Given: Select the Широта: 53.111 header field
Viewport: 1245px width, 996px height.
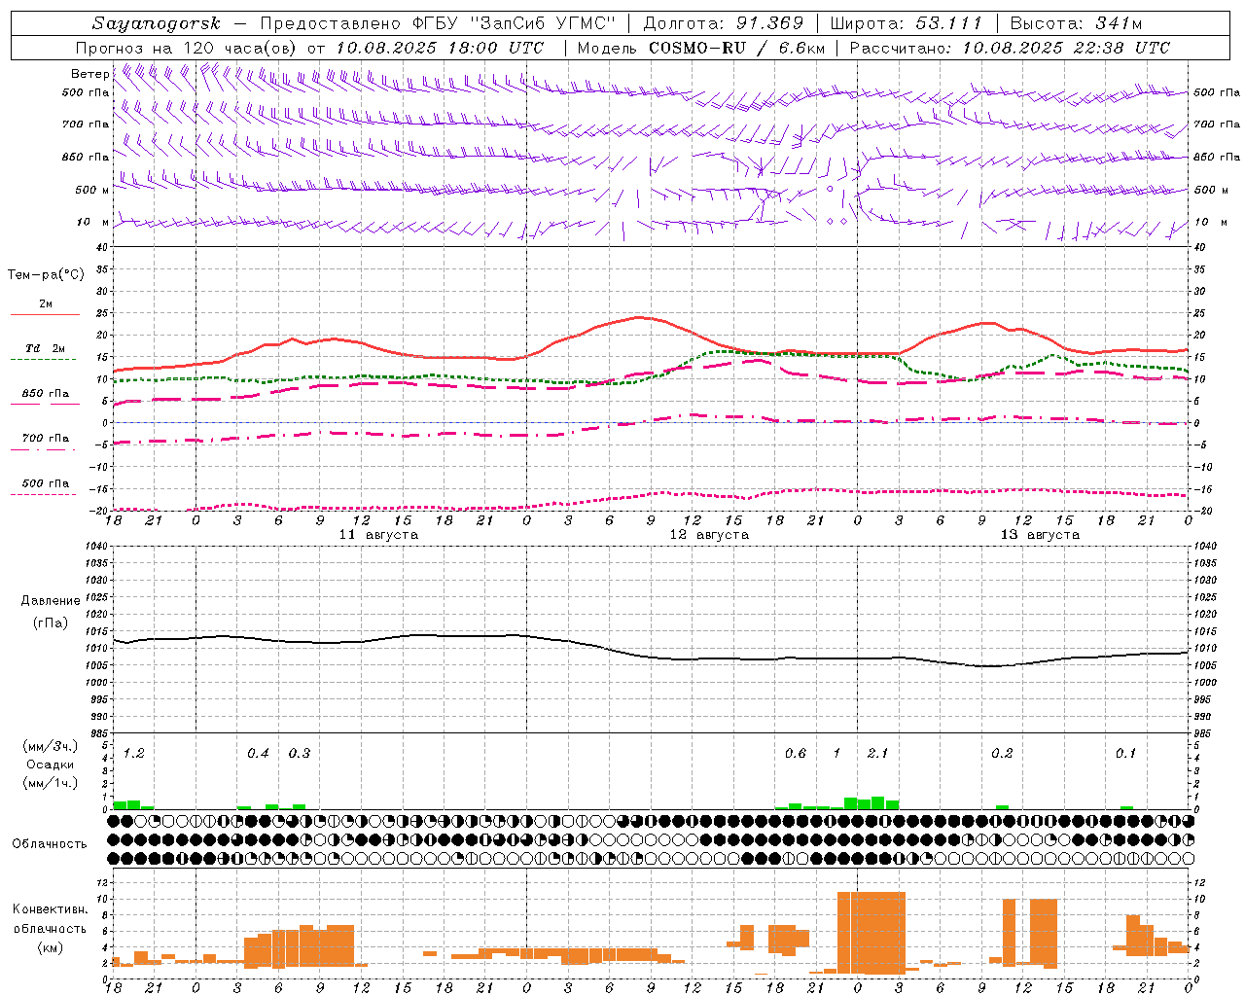Looking at the screenshot, I should pyautogui.click(x=906, y=23).
